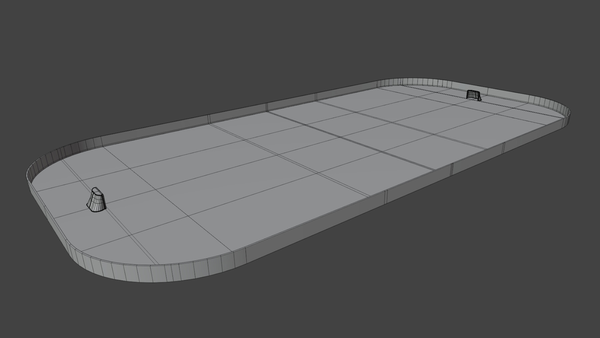
Task: Click the empty dark background above the rink
Action: point(300,33)
